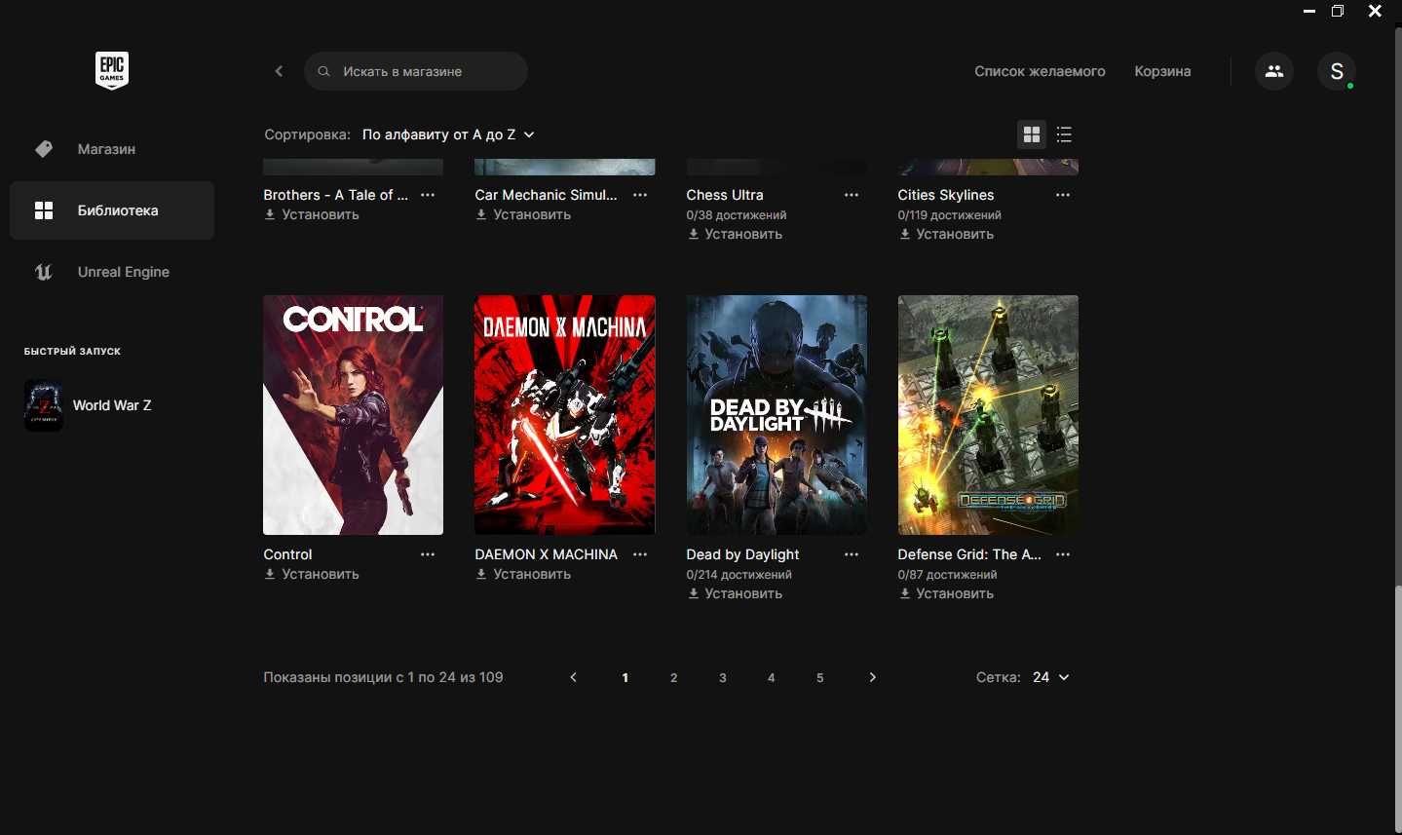Click 0/119 достижений under Cities Skylines
The image size is (1402, 835).
pyautogui.click(x=949, y=215)
